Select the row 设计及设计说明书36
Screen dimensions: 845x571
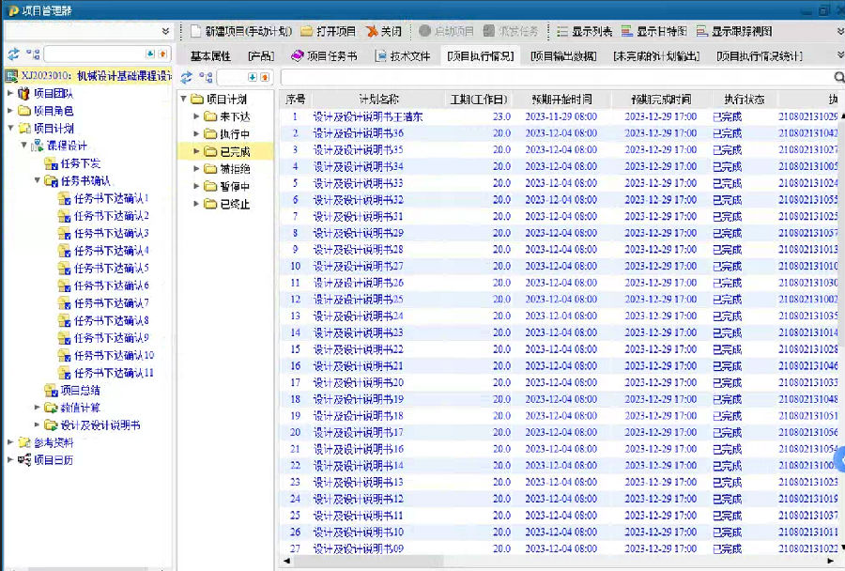click(358, 133)
